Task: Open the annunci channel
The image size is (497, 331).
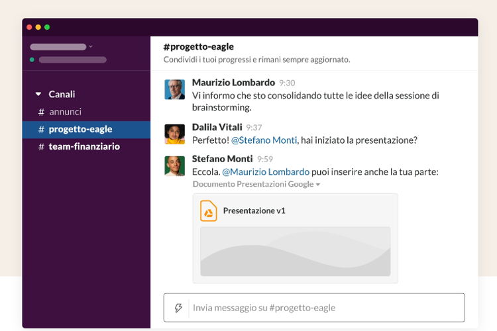Action: click(65, 112)
